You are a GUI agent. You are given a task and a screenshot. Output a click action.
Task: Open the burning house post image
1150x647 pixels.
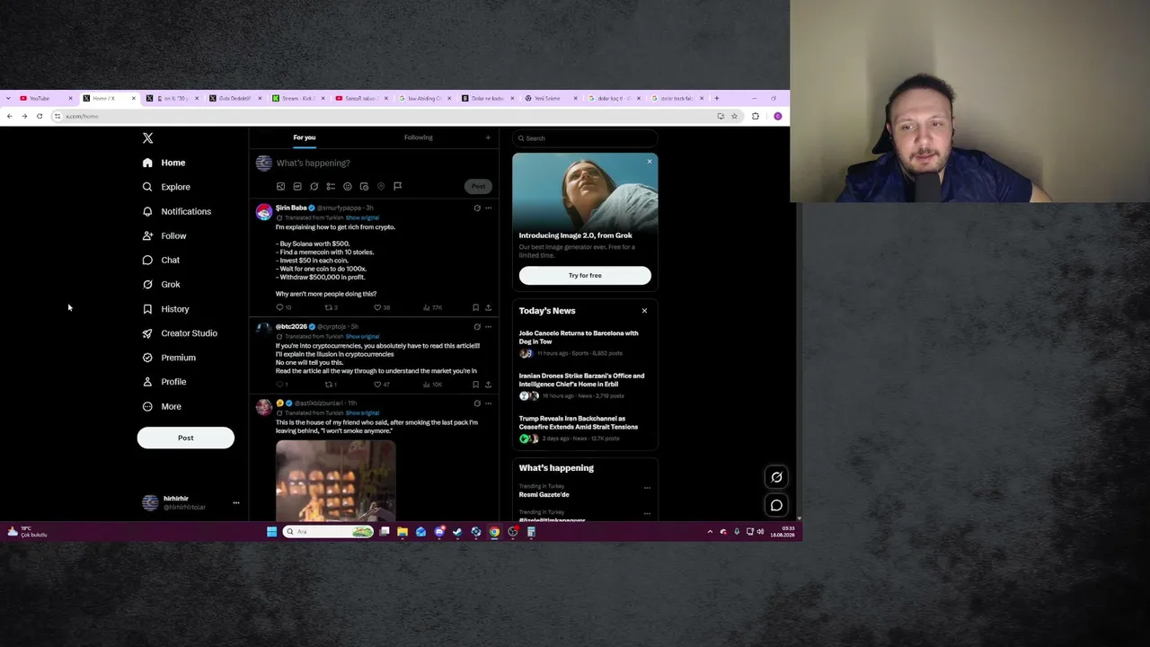click(335, 481)
